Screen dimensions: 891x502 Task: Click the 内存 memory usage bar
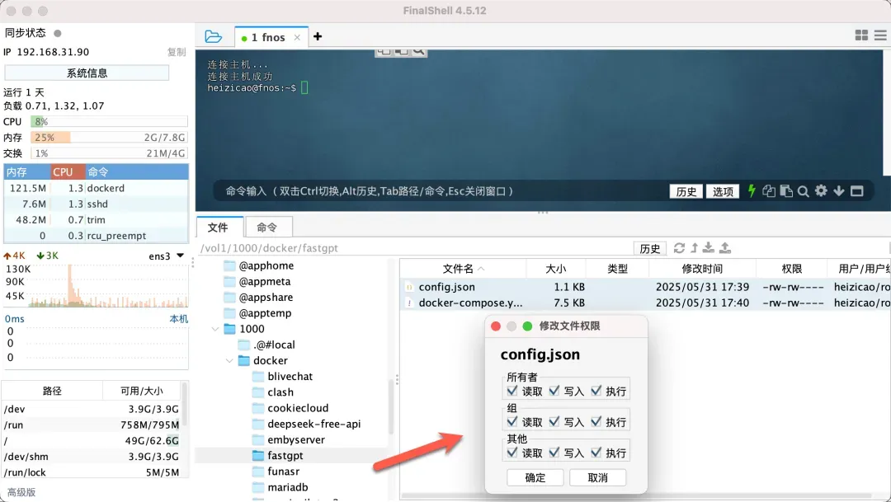point(109,138)
